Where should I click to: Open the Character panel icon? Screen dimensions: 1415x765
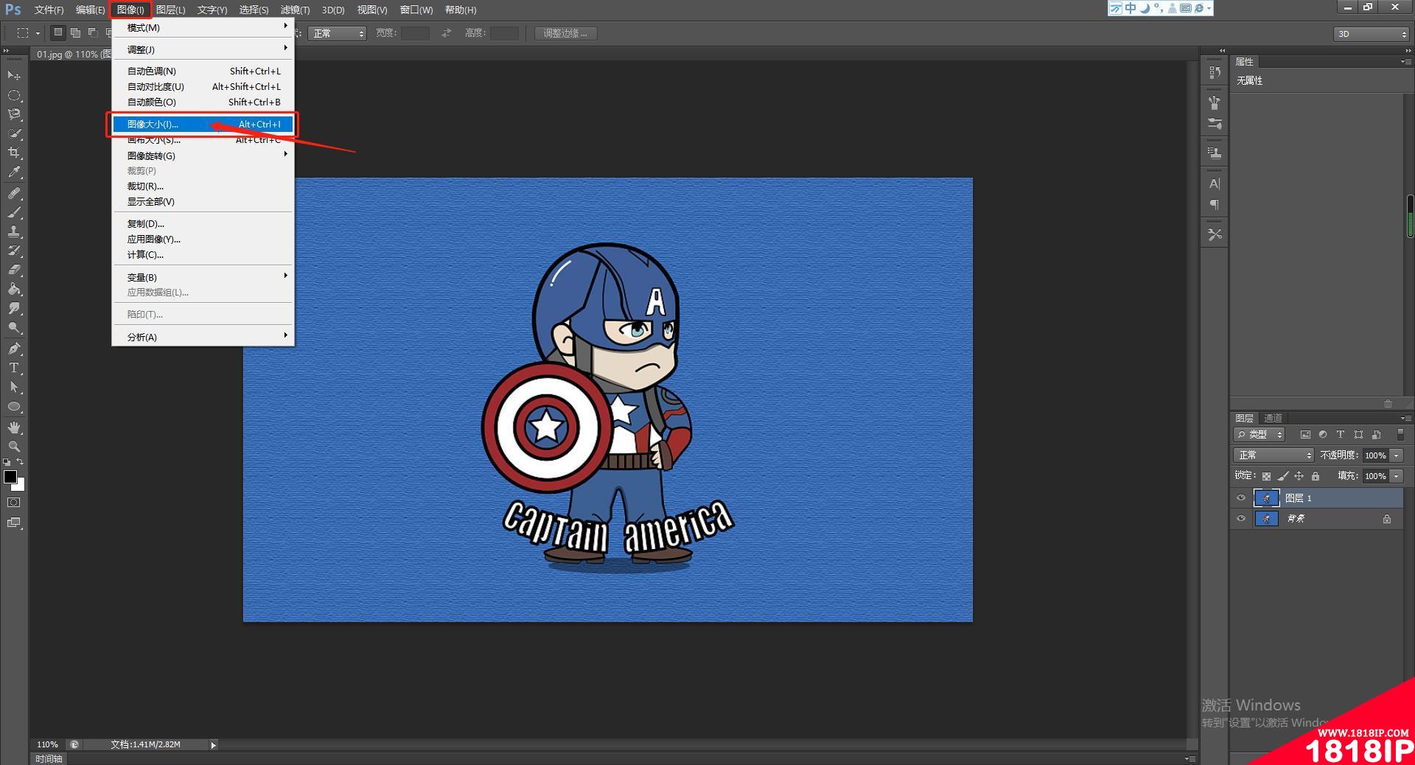(x=1215, y=184)
